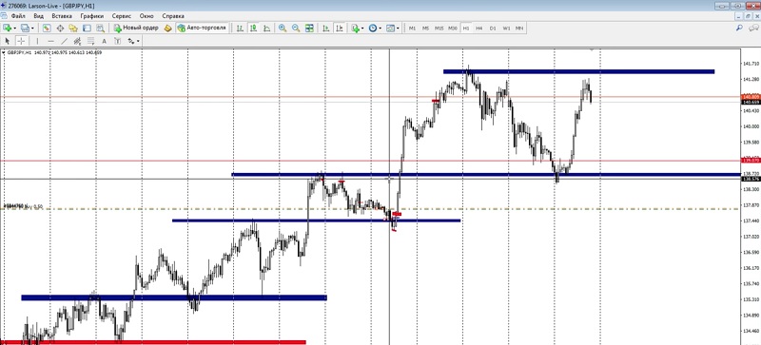Show the Data Window panel
Screen dimensions: 761x345
[60, 29]
